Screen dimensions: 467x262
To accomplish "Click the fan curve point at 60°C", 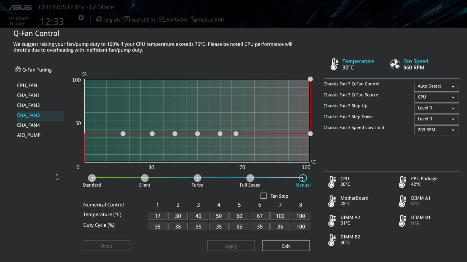I will [220, 134].
